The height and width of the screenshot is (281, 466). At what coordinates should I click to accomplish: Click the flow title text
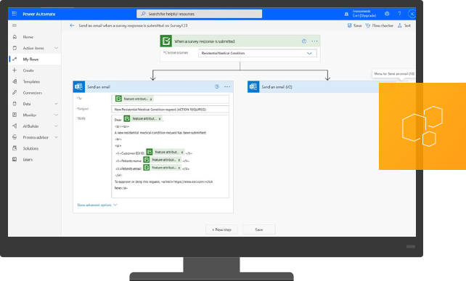click(133, 25)
